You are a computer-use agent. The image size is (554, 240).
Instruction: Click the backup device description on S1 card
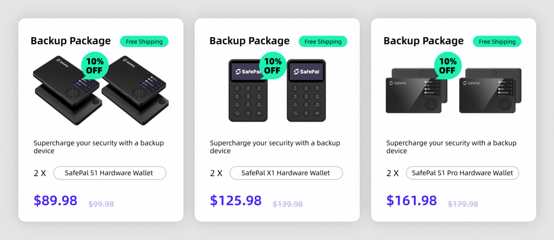coord(98,147)
